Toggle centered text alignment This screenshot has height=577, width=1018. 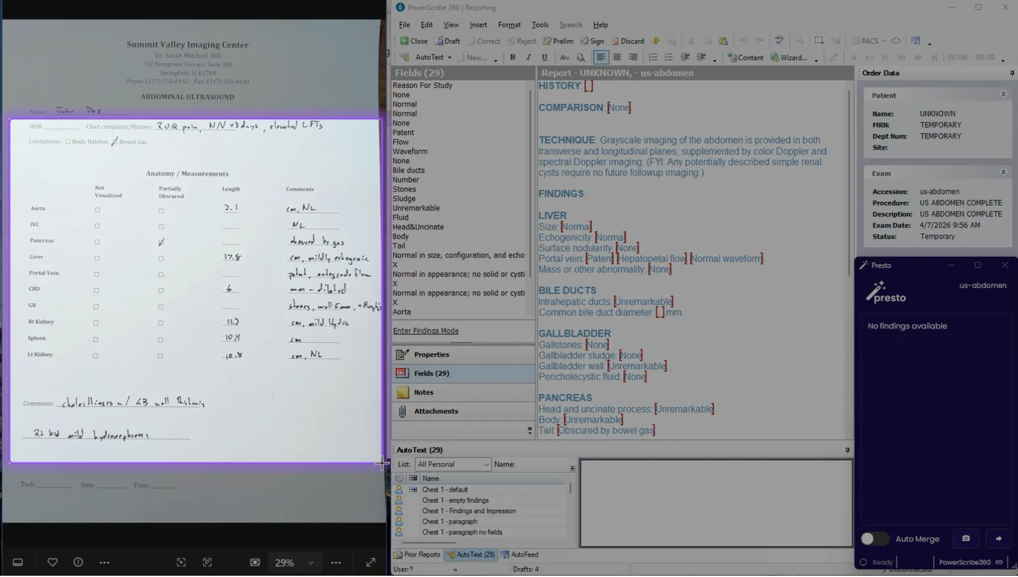point(616,57)
